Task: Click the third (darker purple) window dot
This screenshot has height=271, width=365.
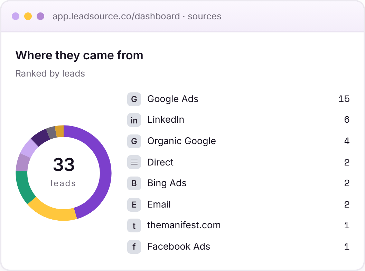Action: [40, 16]
